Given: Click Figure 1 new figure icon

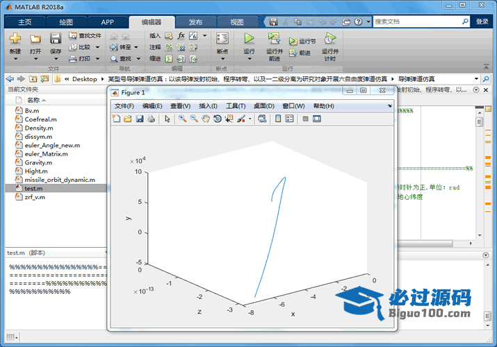Looking at the screenshot, I should (117, 119).
